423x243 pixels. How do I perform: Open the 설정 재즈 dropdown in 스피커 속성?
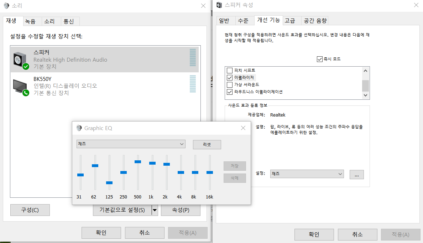click(307, 174)
